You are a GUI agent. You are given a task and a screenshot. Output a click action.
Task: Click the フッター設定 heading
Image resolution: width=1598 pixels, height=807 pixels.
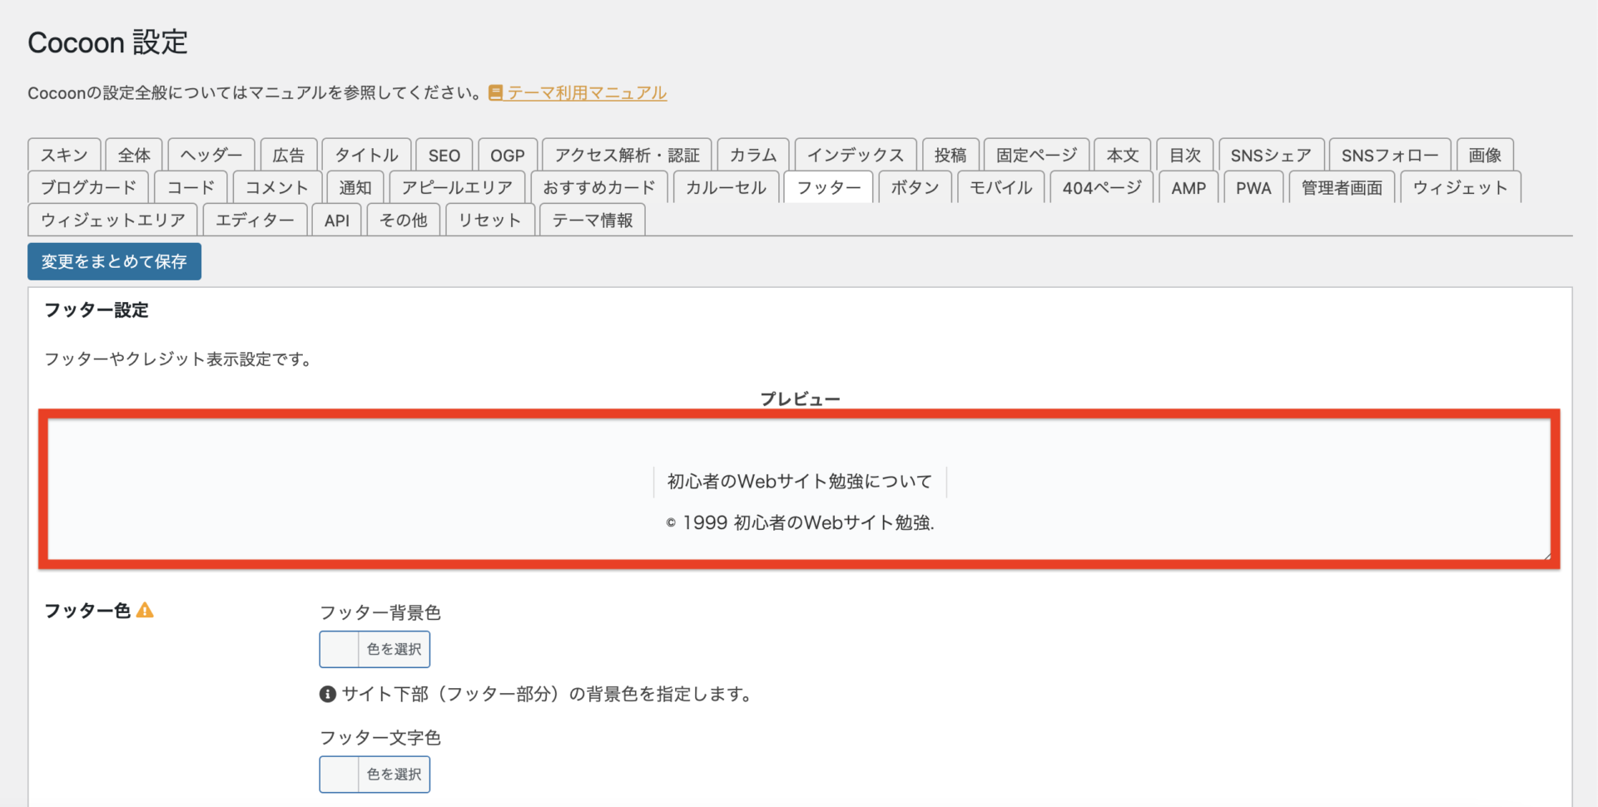click(x=97, y=309)
